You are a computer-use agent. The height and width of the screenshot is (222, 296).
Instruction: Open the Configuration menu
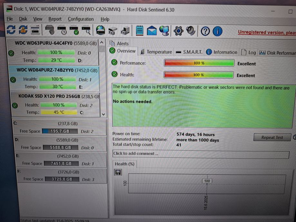[x=81, y=19]
